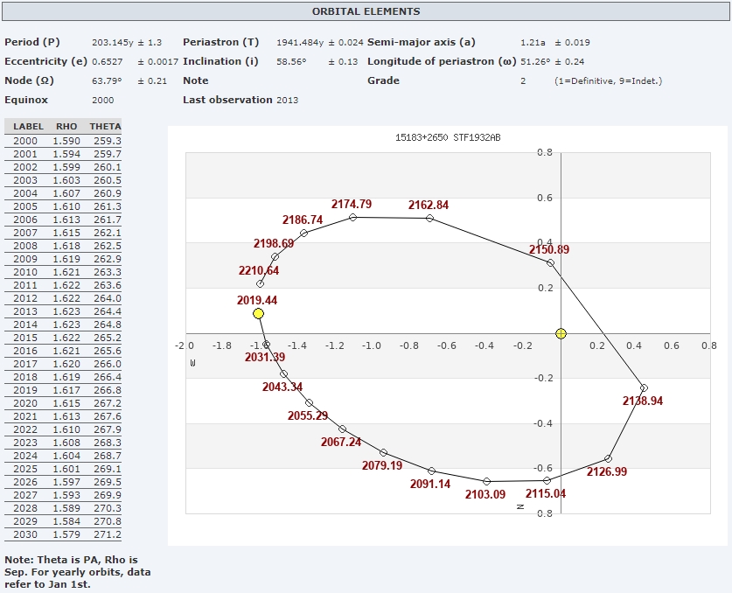Click the plot title 15183+2650 STF1932AB
The image size is (732, 593).
click(448, 138)
